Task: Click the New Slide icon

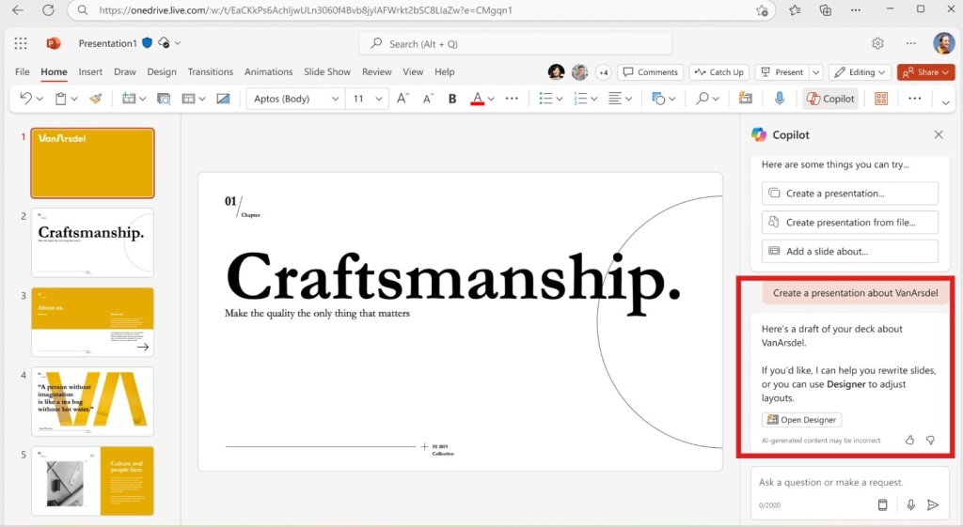Action: click(128, 98)
